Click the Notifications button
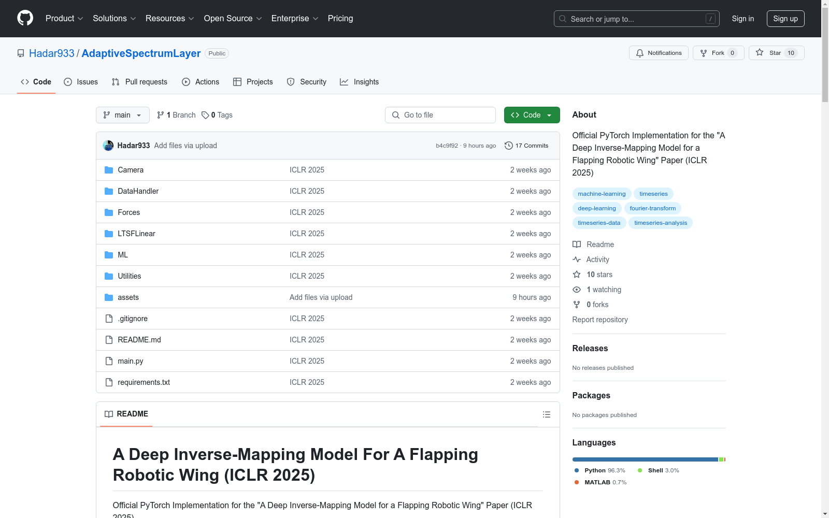 click(x=659, y=53)
